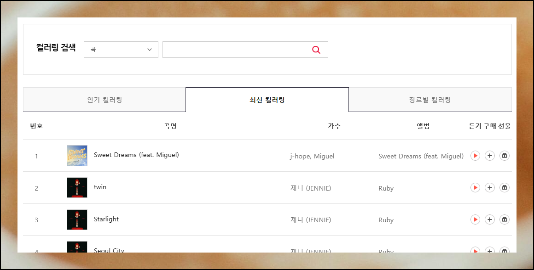Image resolution: width=534 pixels, height=270 pixels.
Task: Click the Starlight album cover thumbnail
Action: (77, 219)
